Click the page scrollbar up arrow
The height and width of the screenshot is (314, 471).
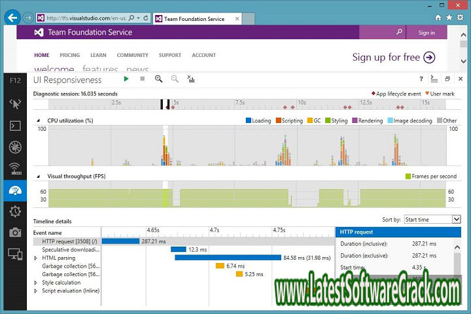tap(464, 35)
